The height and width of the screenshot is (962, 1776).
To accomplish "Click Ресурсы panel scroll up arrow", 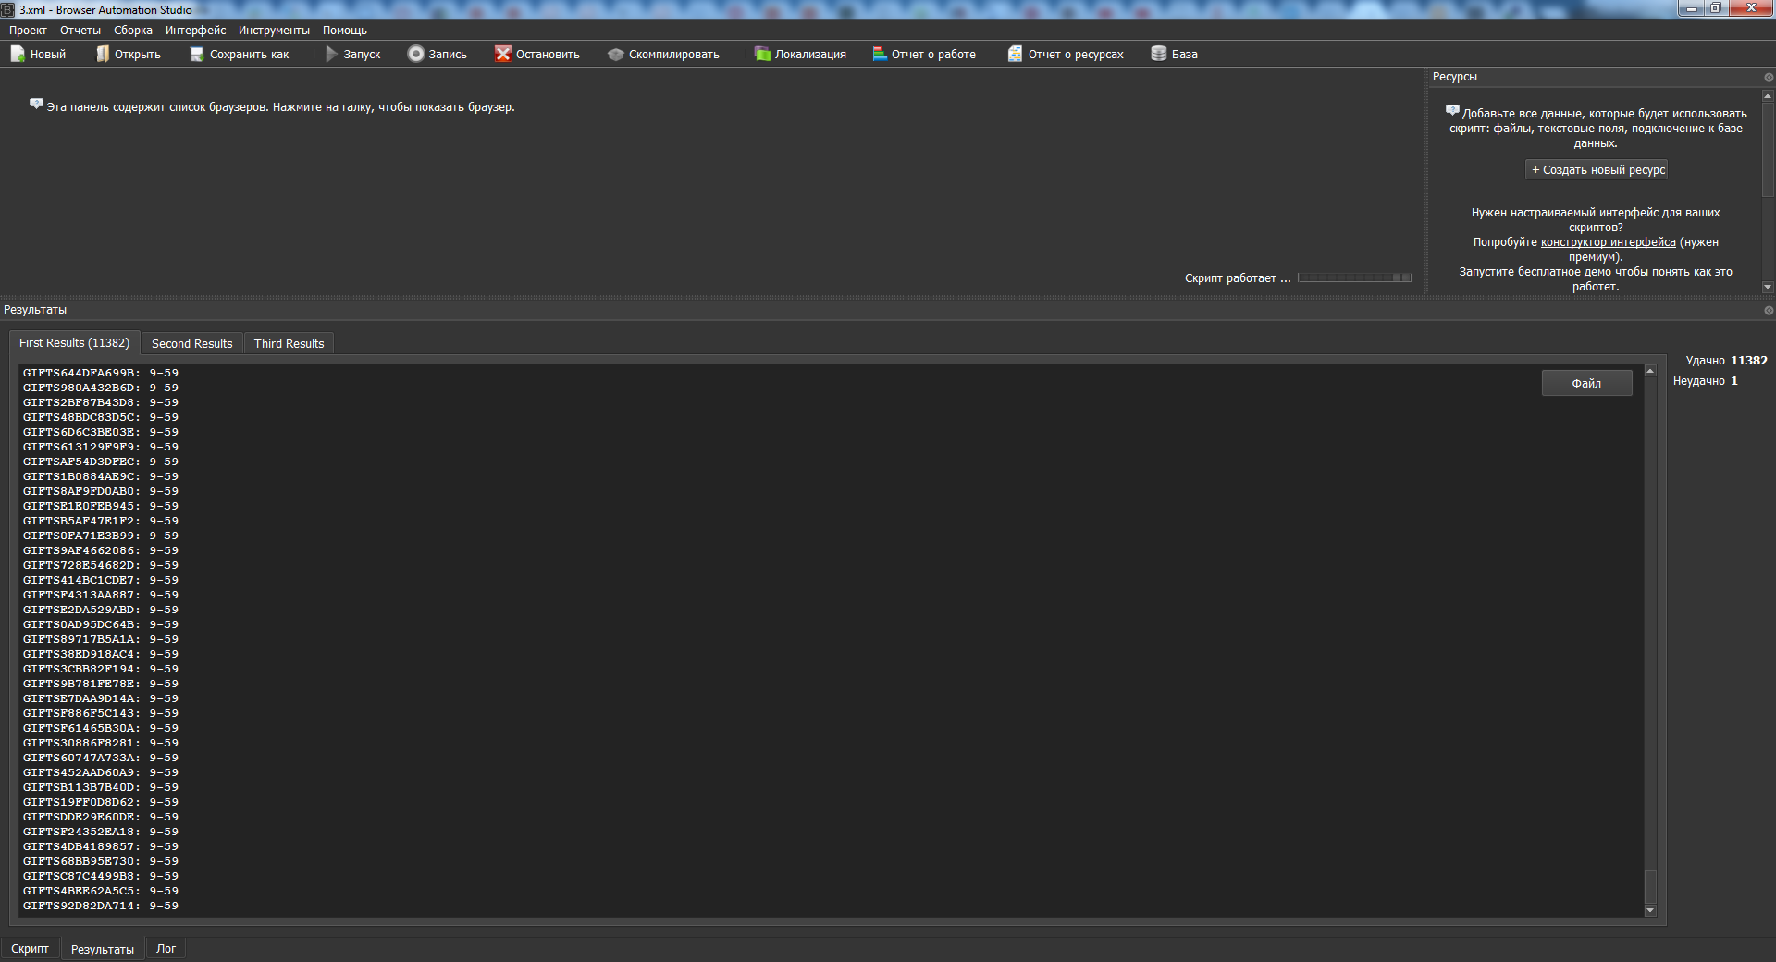I will point(1768,95).
